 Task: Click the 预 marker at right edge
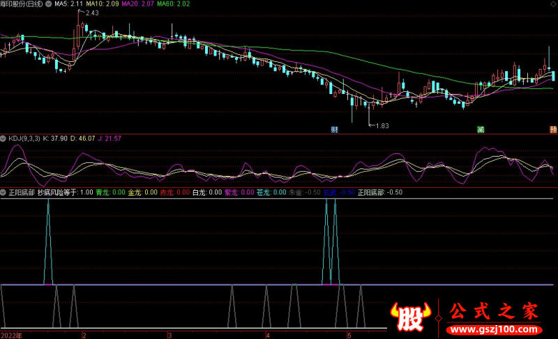pos(553,129)
